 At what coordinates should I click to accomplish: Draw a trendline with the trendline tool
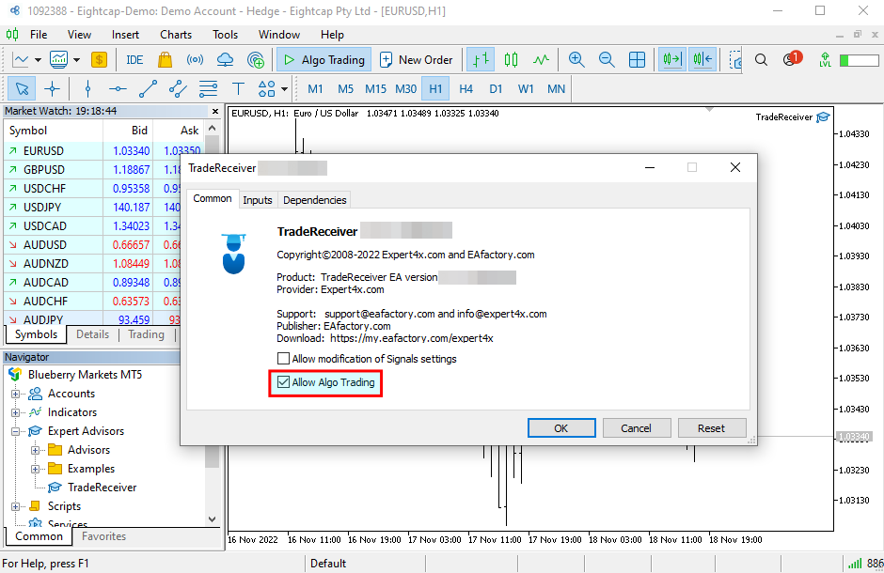point(148,89)
